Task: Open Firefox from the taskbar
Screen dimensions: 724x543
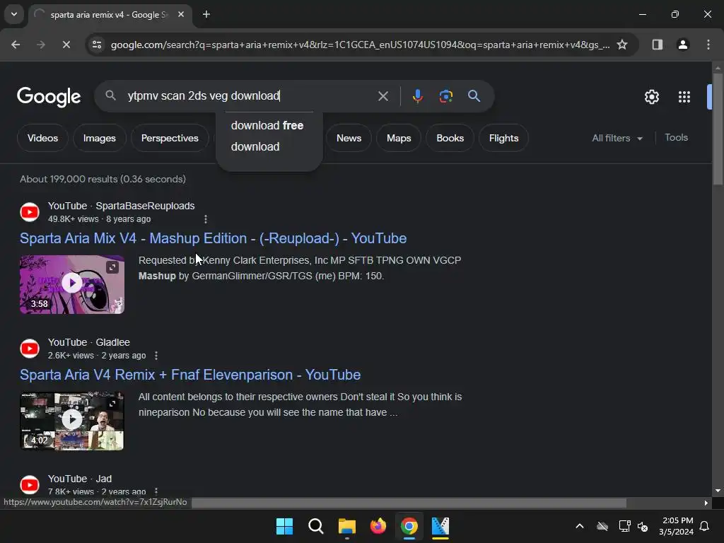Action: (x=378, y=526)
